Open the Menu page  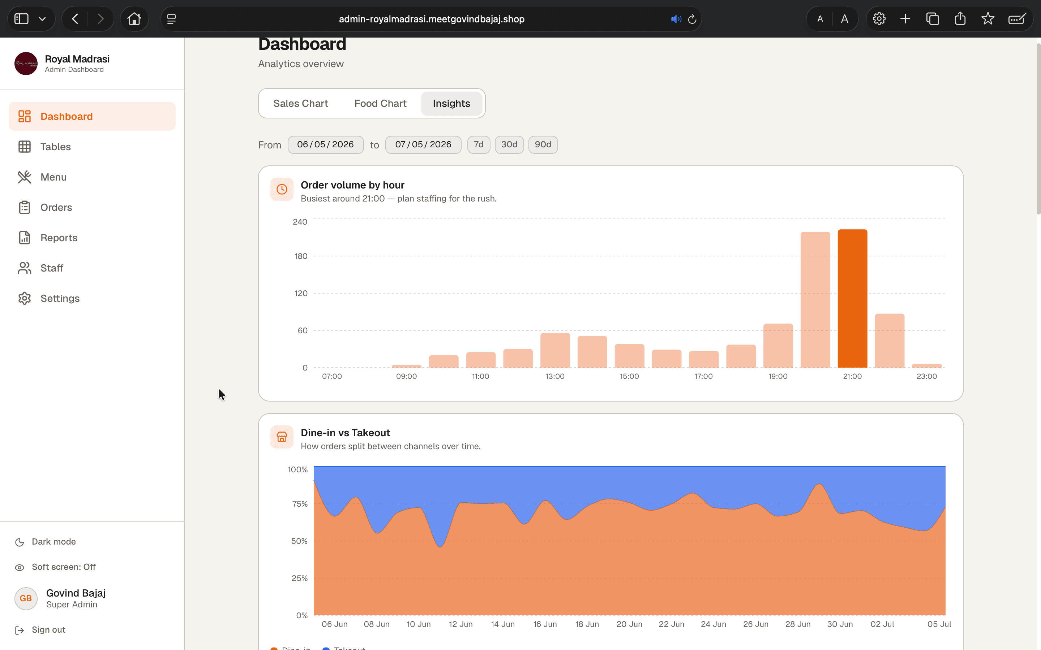click(x=92, y=177)
